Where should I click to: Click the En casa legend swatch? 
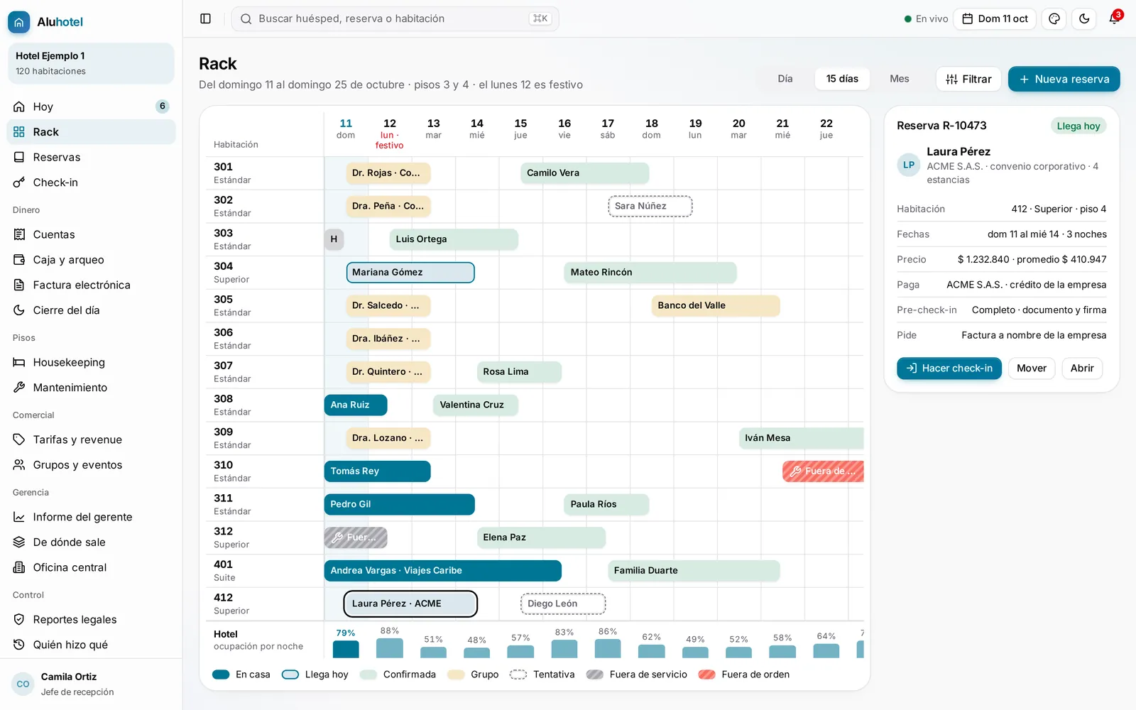point(221,674)
